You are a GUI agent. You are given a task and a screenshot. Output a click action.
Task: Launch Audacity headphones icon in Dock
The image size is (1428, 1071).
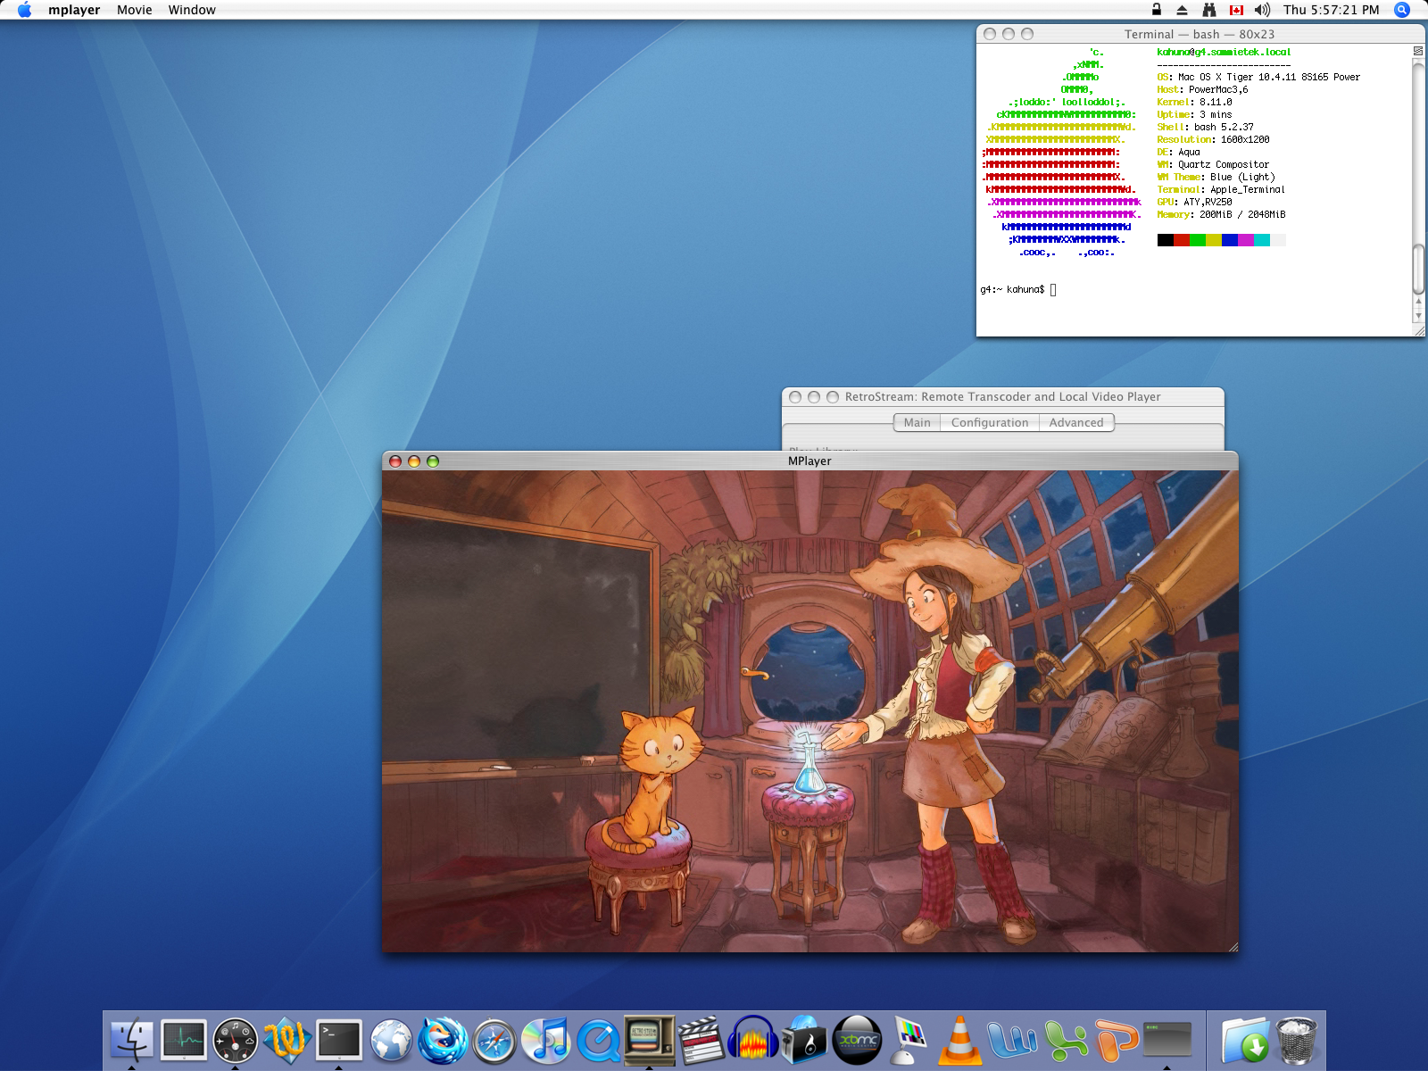pyautogui.click(x=752, y=1040)
